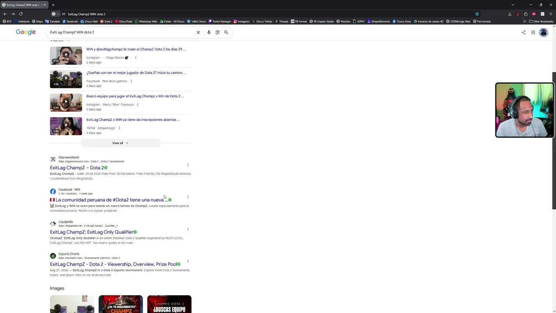Click the ABP ad blocker extension icon
The height and width of the screenshot is (313, 556).
534,14
